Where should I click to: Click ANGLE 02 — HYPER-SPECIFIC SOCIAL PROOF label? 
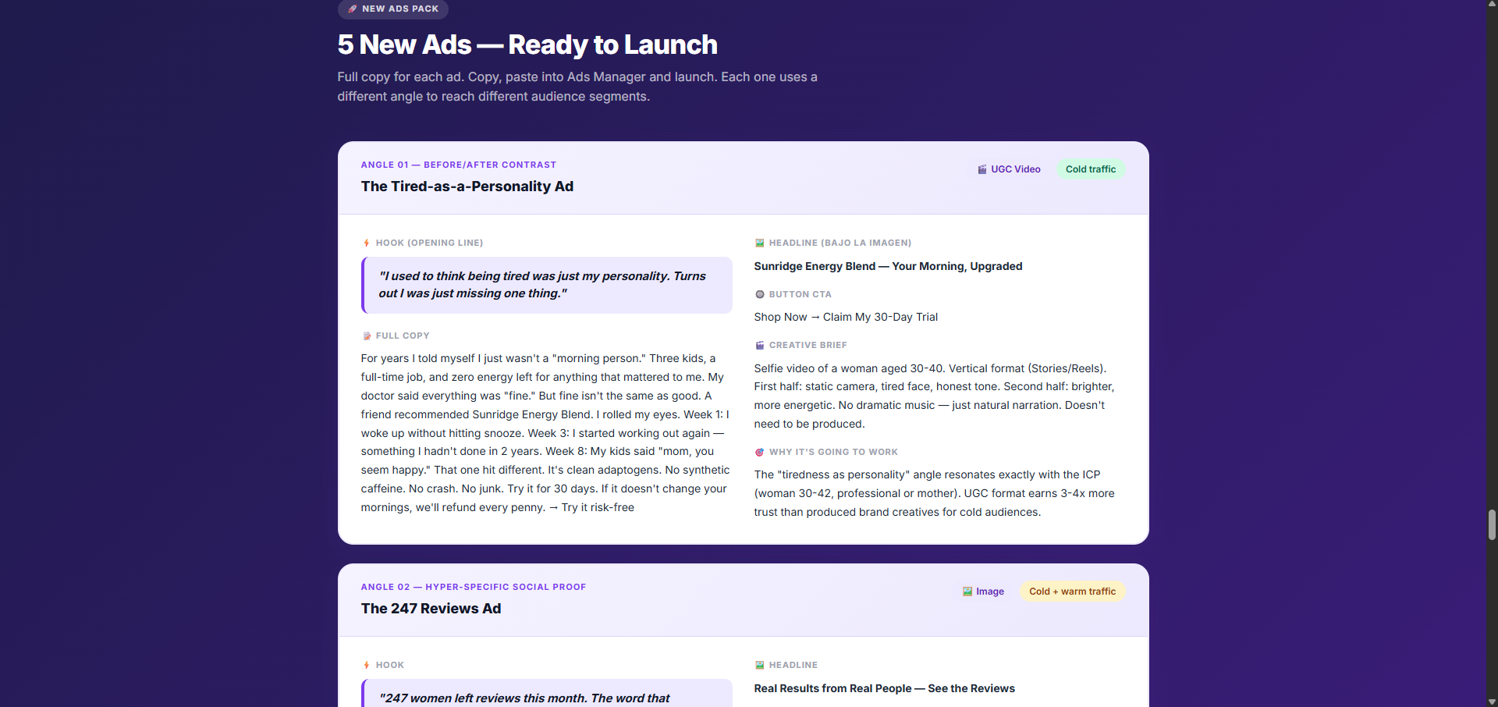pyautogui.click(x=473, y=587)
